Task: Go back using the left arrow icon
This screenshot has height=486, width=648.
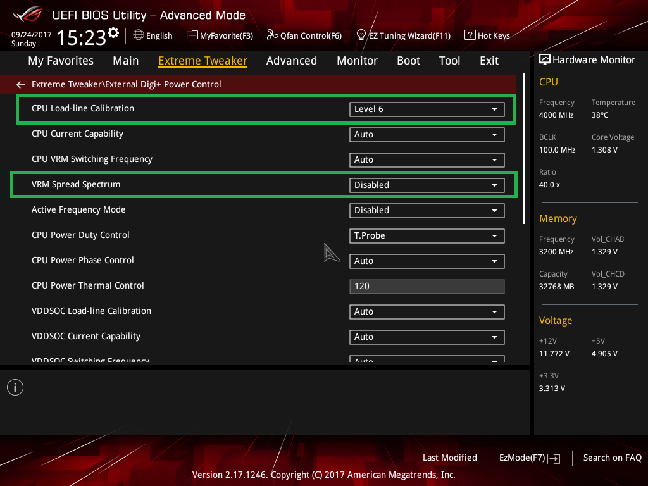Action: point(21,85)
